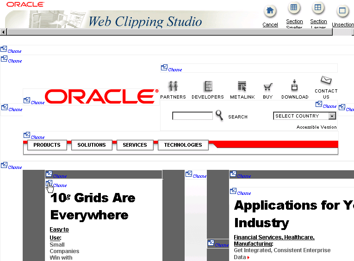Viewport: 354px width, 261px height.
Task: Click the Section Smaller grid icon
Action: 294,7
